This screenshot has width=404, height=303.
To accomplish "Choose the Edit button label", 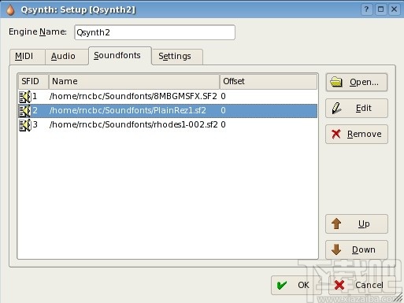I will click(x=364, y=108).
